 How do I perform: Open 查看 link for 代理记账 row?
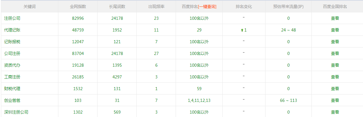click(335, 30)
